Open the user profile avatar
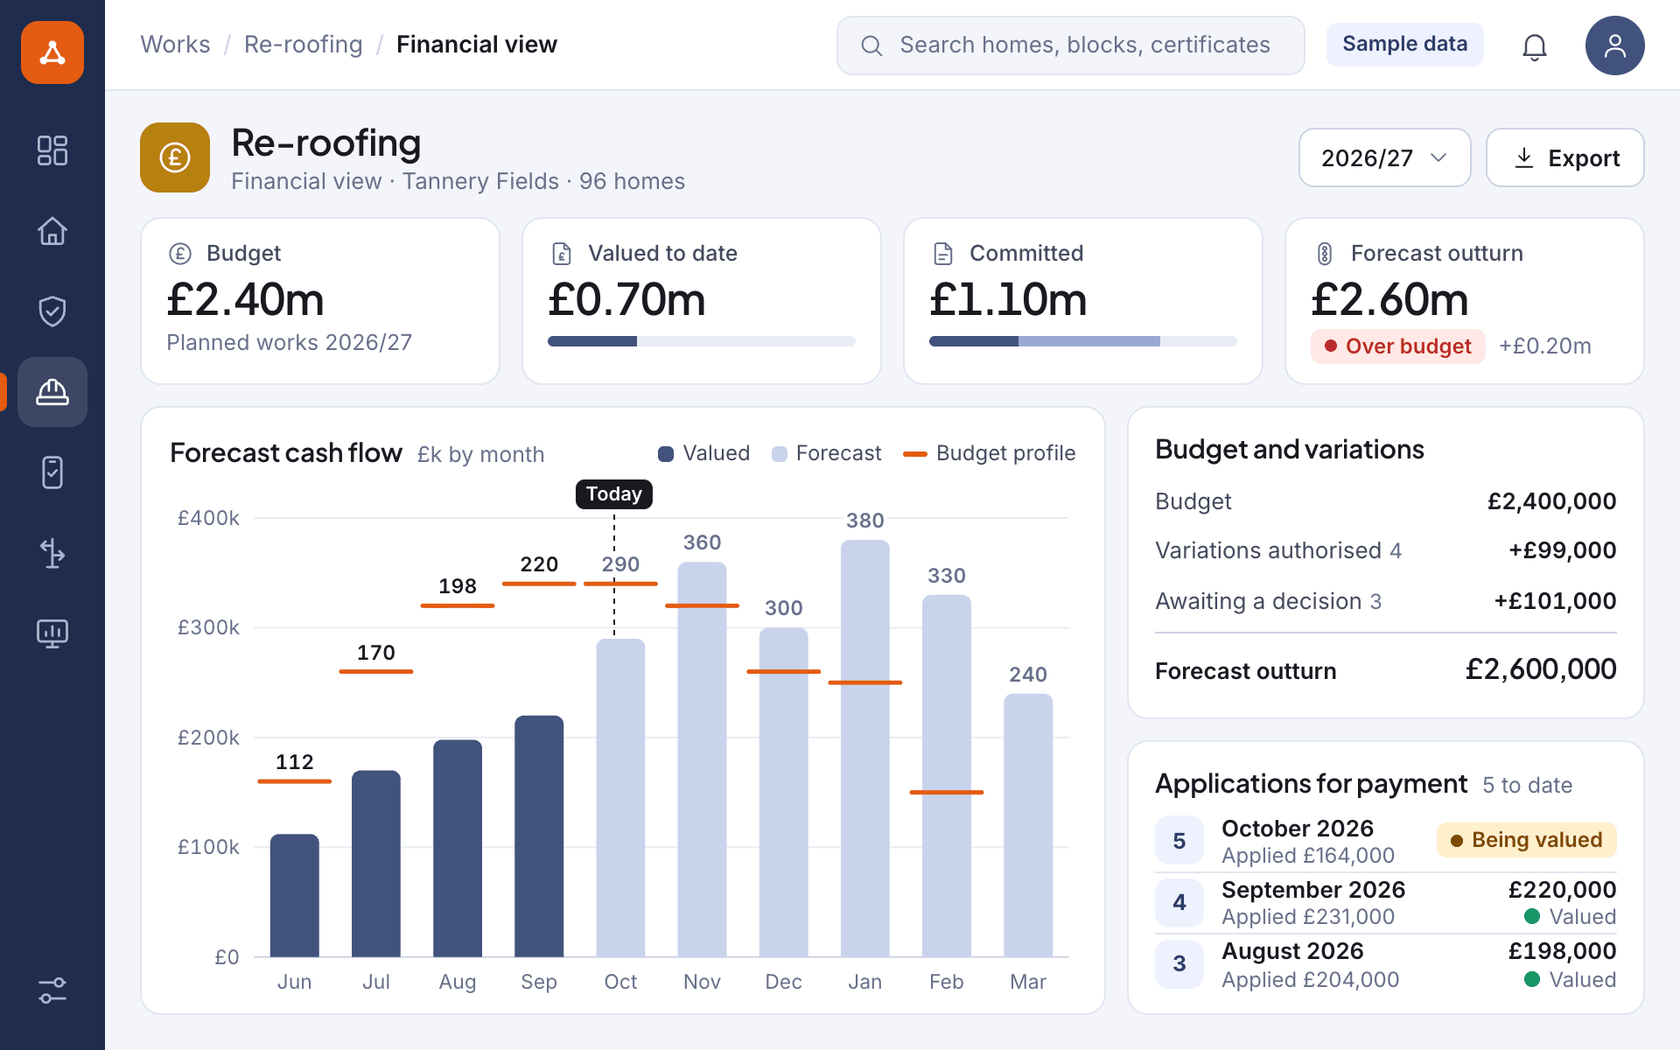Screen dimensions: 1680x1050 1614,45
